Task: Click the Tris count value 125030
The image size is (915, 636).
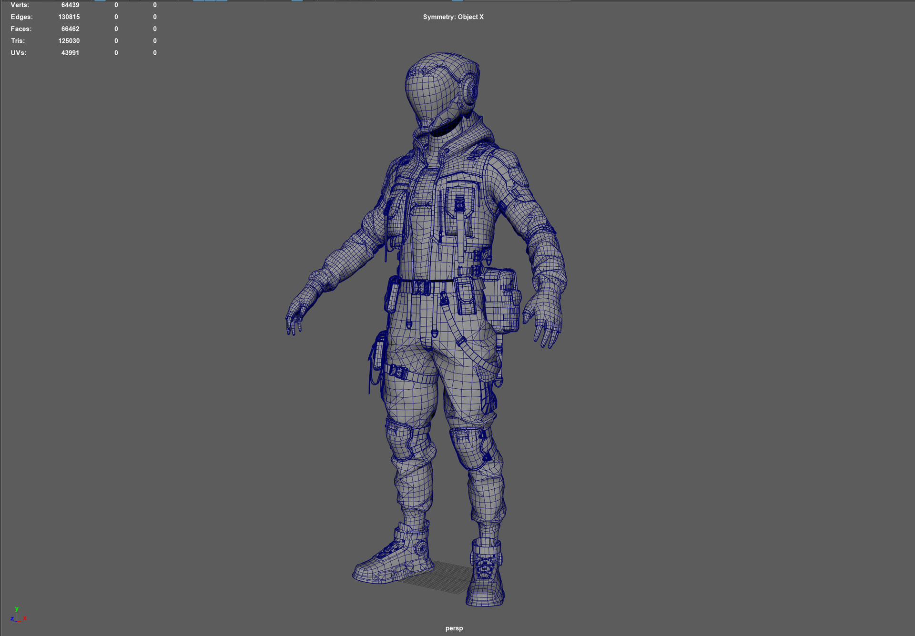Action: [69, 41]
